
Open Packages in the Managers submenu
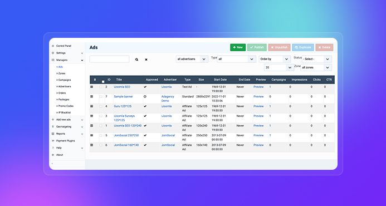point(63,100)
